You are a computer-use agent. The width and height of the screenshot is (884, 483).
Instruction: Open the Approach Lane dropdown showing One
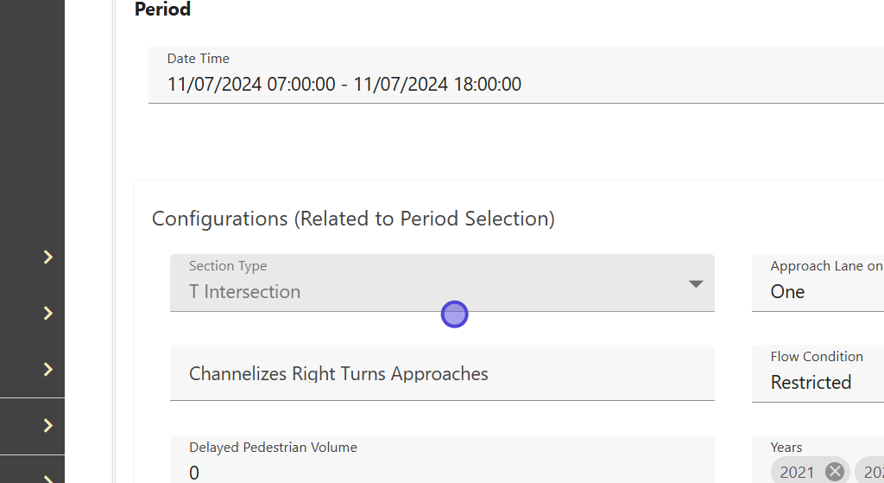pyautogui.click(x=820, y=292)
